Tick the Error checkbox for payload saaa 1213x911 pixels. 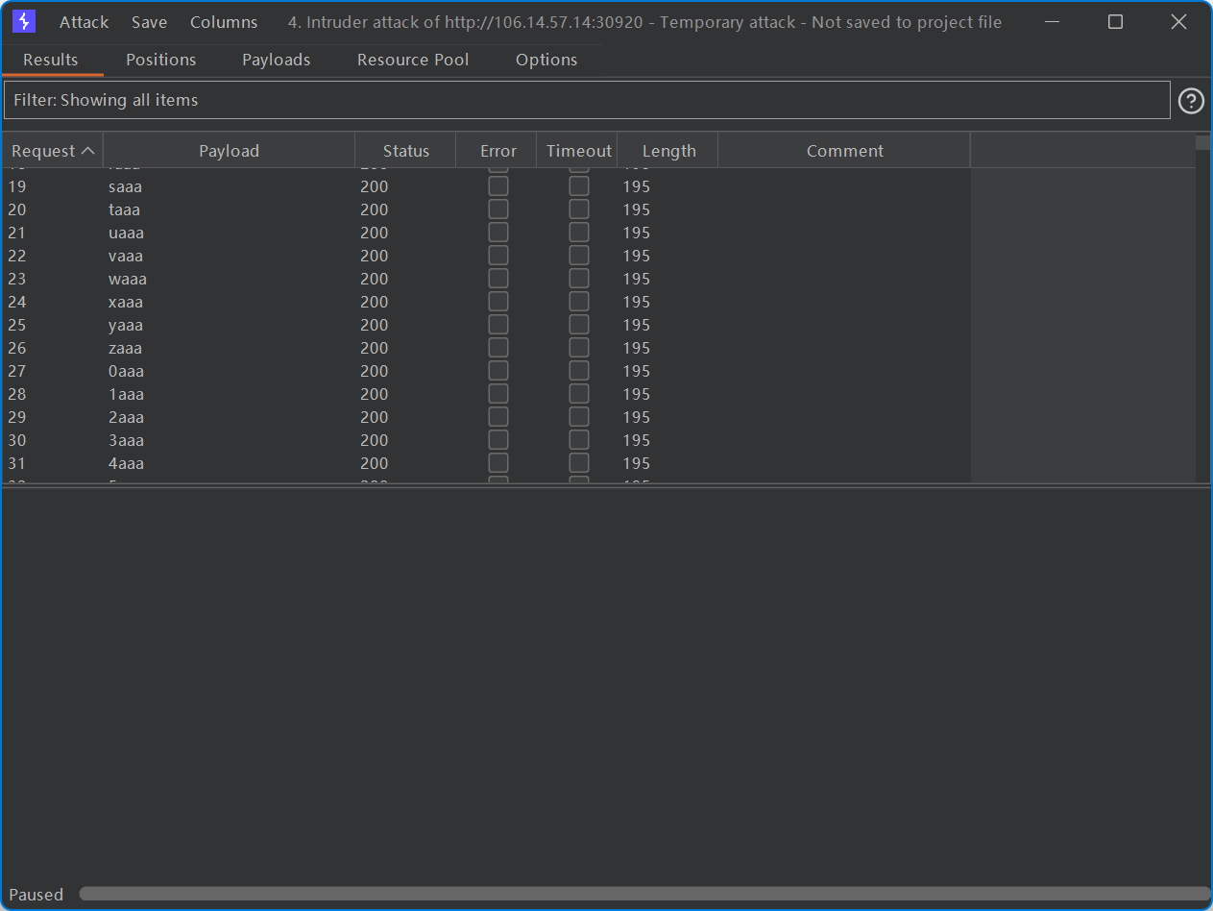point(498,186)
